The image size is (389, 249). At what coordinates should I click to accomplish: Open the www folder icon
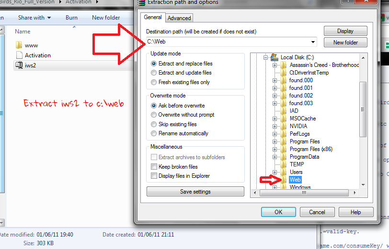19,45
